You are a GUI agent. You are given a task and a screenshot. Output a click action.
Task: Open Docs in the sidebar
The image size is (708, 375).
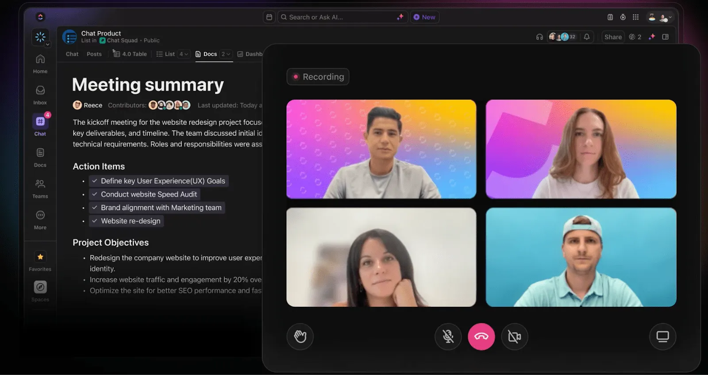[40, 158]
